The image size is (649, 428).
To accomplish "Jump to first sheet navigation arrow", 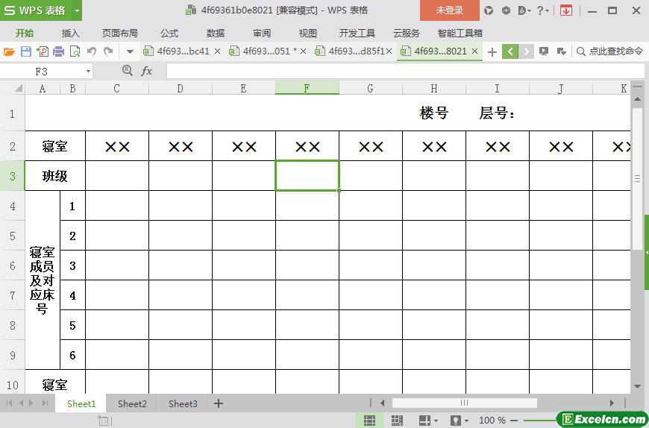I will (x=9, y=403).
